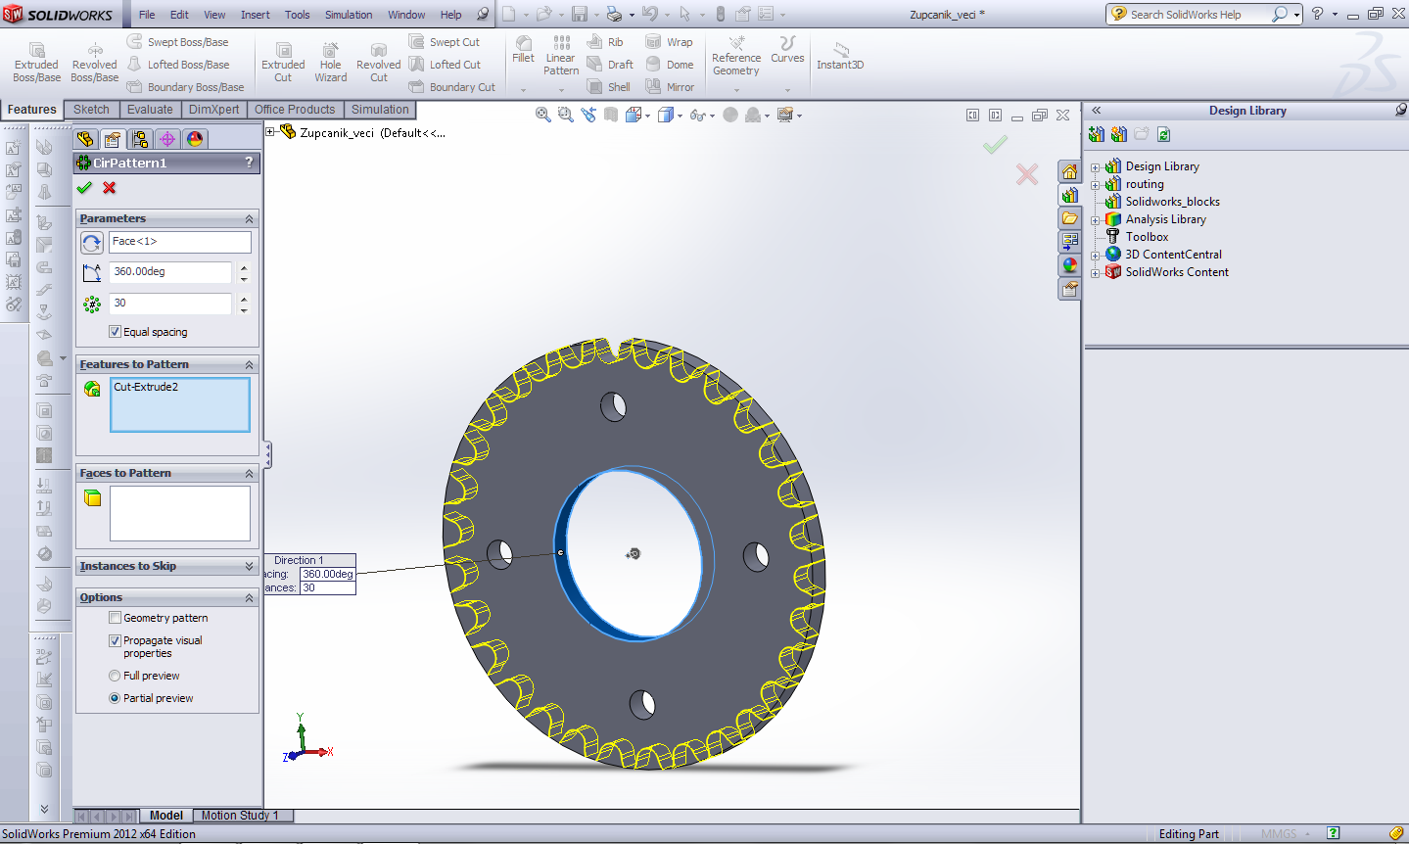Click the Display Pane appearance color-wheel tab

pos(195,139)
